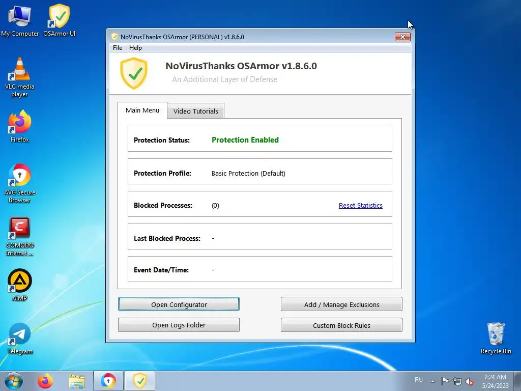The height and width of the screenshot is (391, 521).
Task: Open the Help menu
Action: tap(135, 47)
